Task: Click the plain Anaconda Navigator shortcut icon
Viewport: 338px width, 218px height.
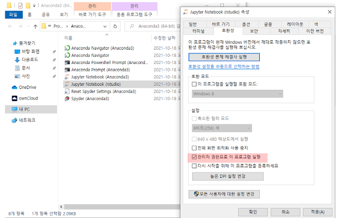Action: click(x=67, y=56)
